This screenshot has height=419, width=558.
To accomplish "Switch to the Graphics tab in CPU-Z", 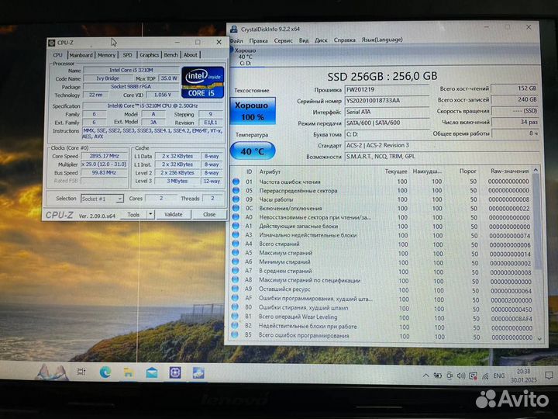I will pos(149,55).
